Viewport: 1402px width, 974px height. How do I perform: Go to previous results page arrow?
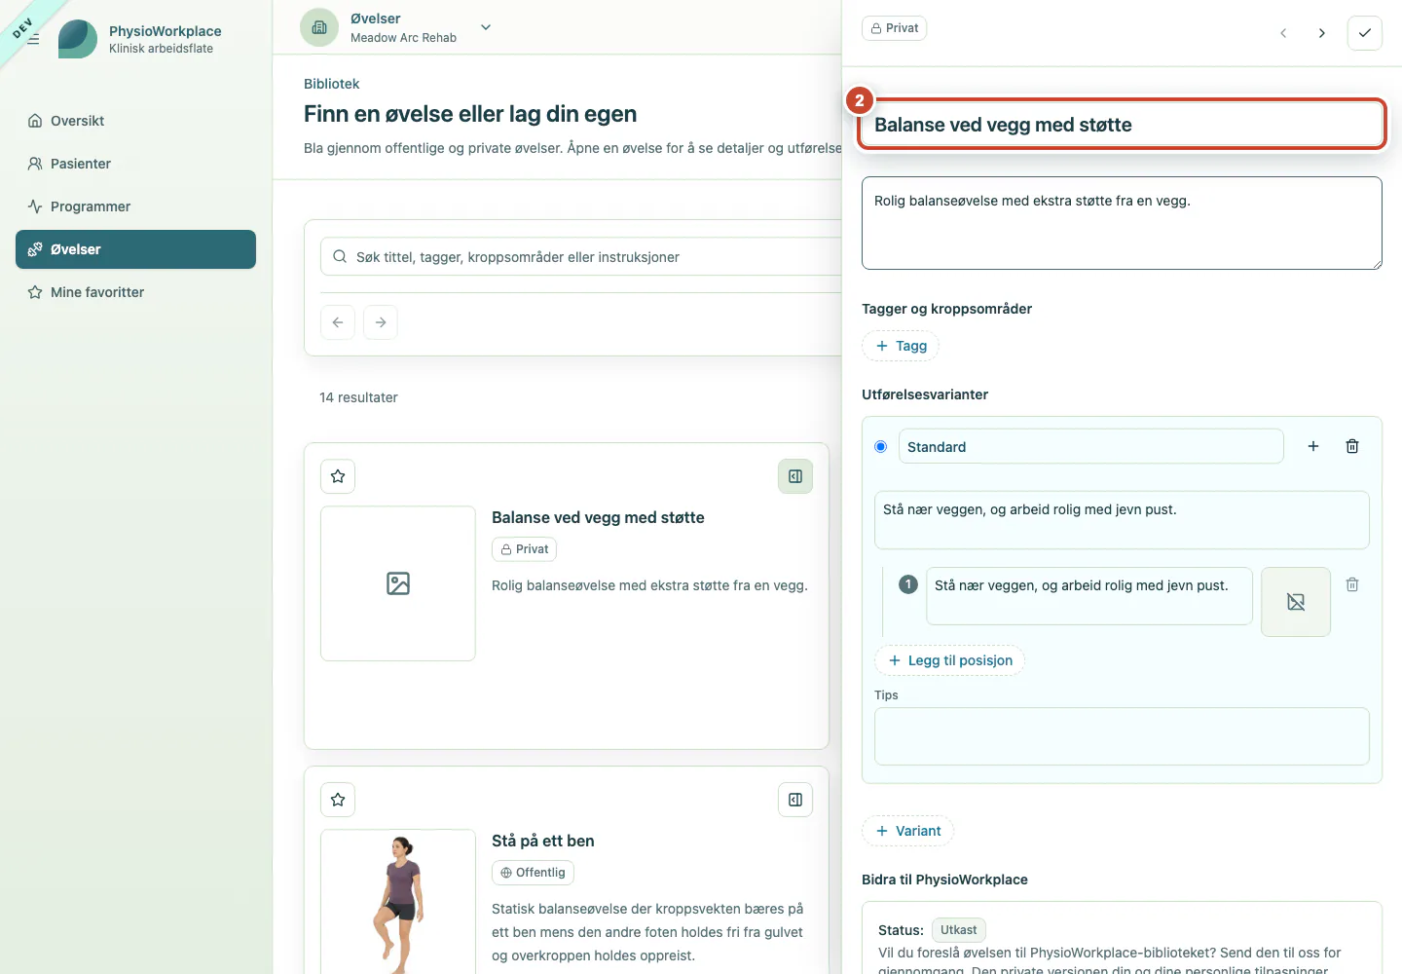[338, 322]
